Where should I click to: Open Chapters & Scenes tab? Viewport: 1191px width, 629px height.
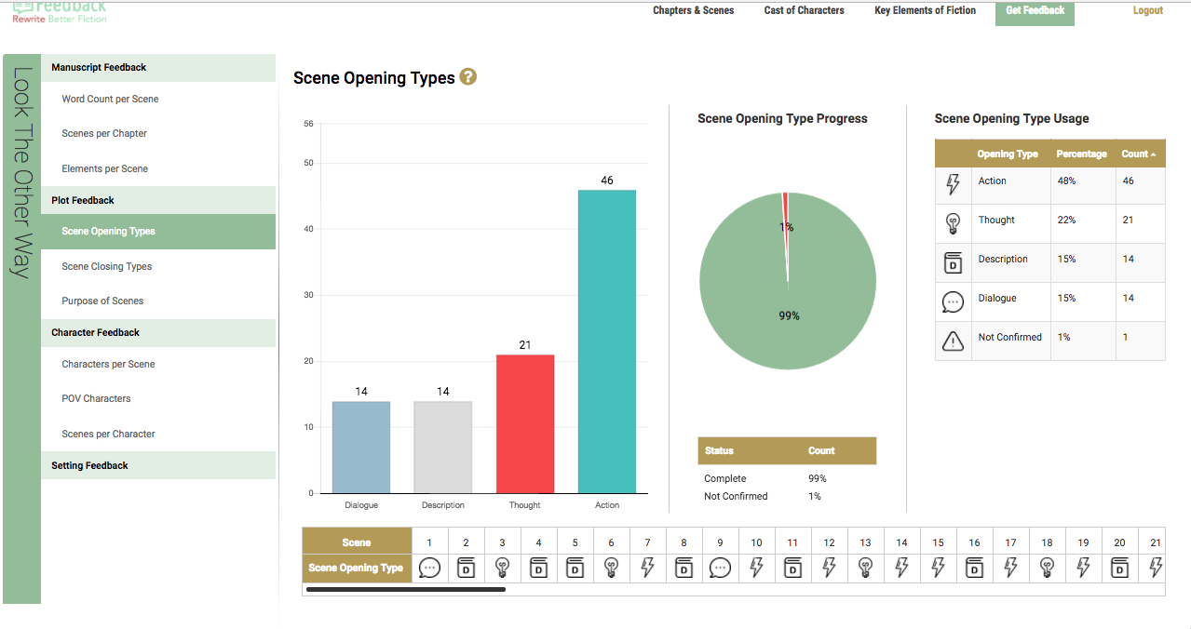[x=693, y=10]
